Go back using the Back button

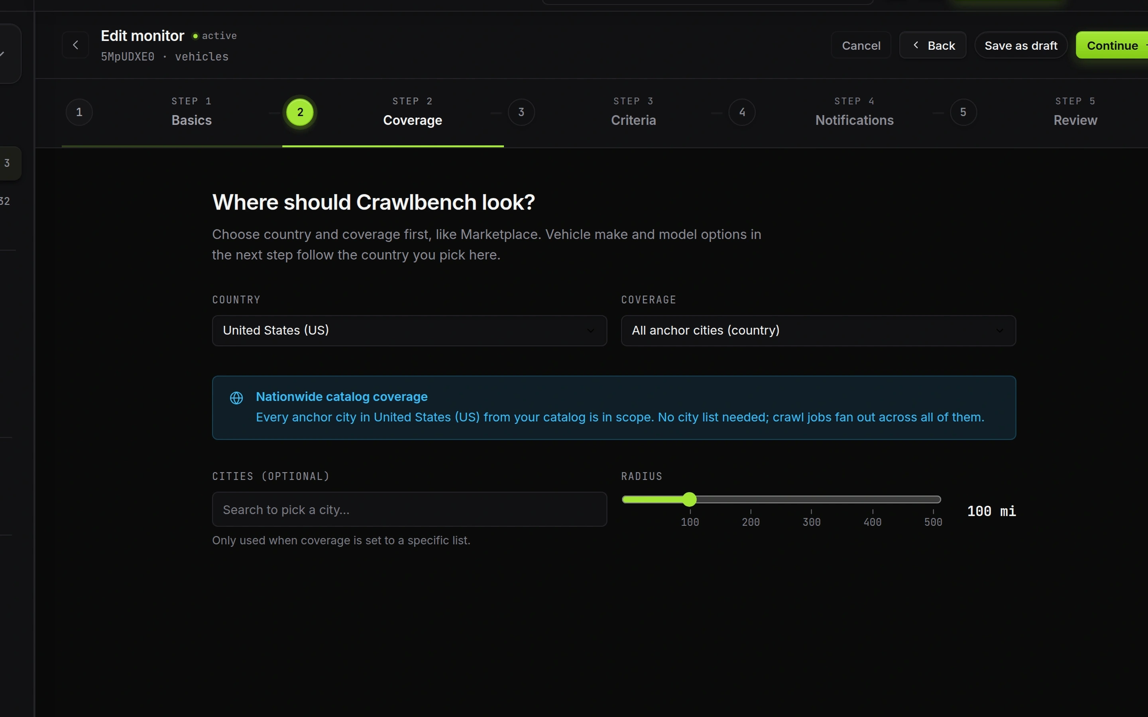click(x=933, y=45)
